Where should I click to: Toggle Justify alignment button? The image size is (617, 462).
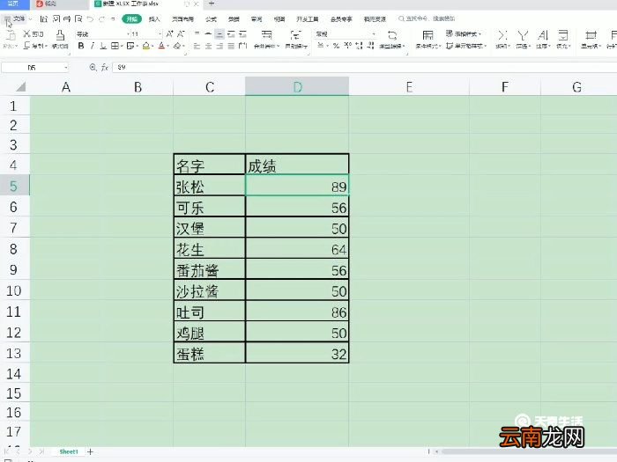click(231, 46)
